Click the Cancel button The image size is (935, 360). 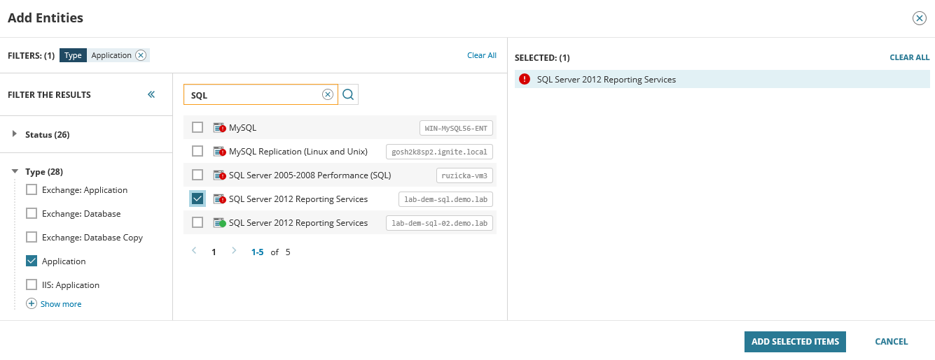point(891,342)
